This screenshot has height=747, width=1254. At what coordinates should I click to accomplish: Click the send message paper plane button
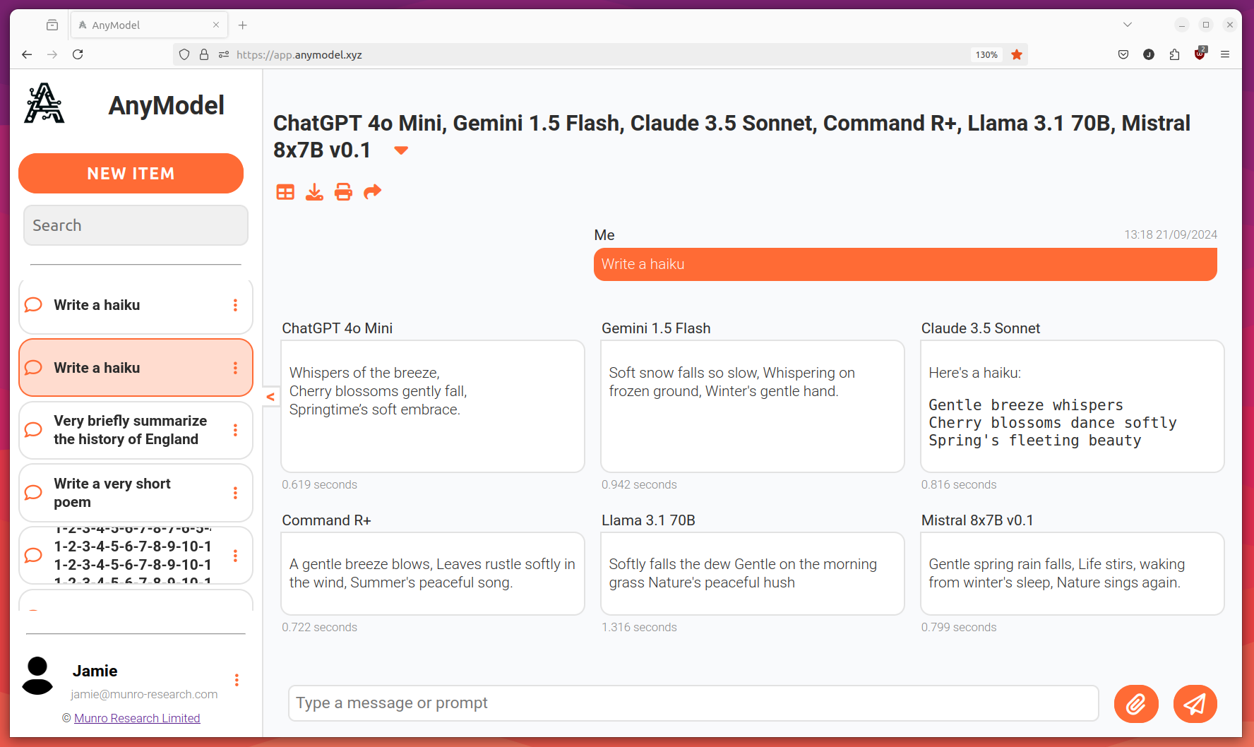click(x=1195, y=704)
